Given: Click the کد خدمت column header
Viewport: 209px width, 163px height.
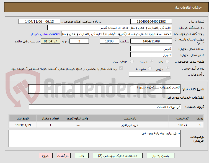Looking at the screenshot, I should [x=182, y=118].
